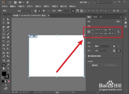This screenshot has height=94, width=129.
Task: Click the Adobe Stock search field
Action: (102, 2)
